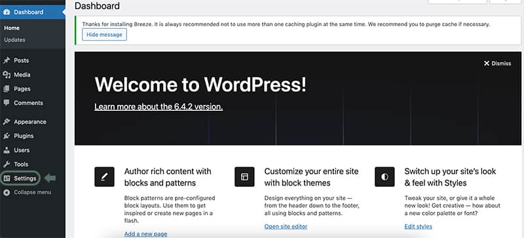This screenshot has width=524, height=238.
Task: Open the Updates submenu item
Action: tap(14, 40)
